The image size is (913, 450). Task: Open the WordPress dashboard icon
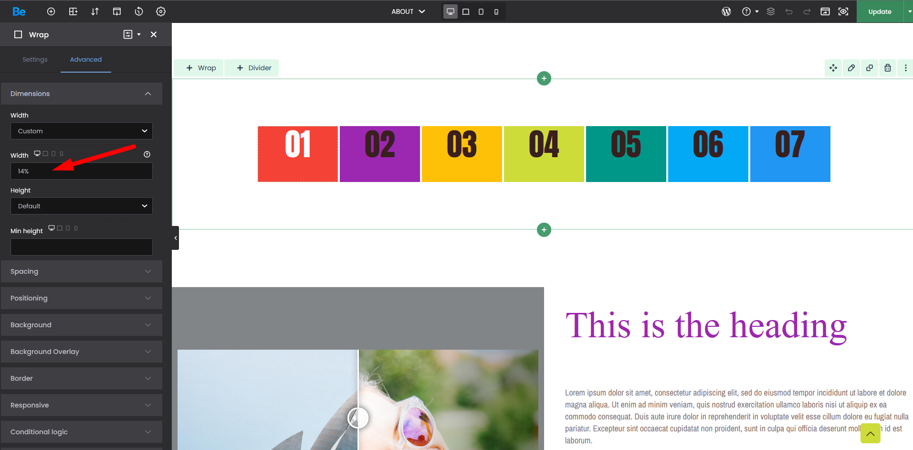point(726,11)
